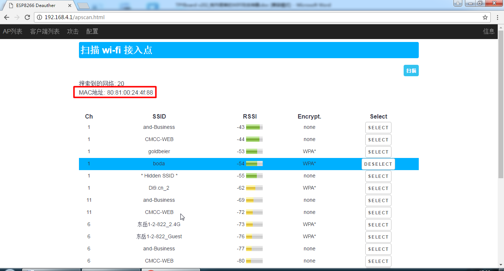
Task: Select the Hidden SSID network
Action: click(x=378, y=176)
